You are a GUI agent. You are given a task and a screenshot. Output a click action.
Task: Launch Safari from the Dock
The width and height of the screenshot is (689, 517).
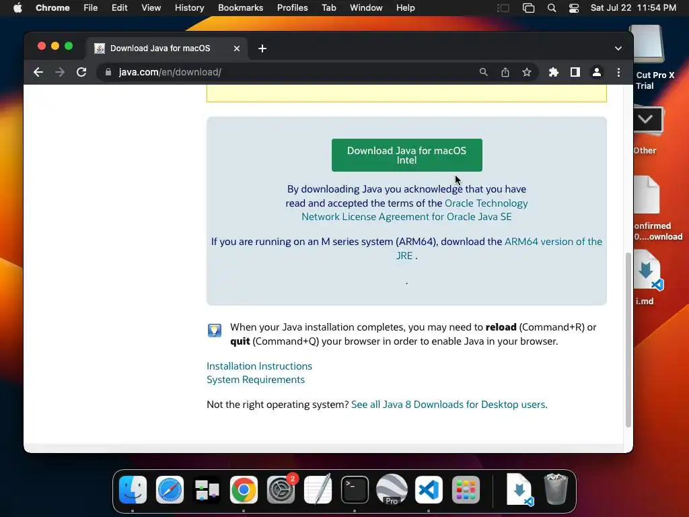click(x=170, y=490)
